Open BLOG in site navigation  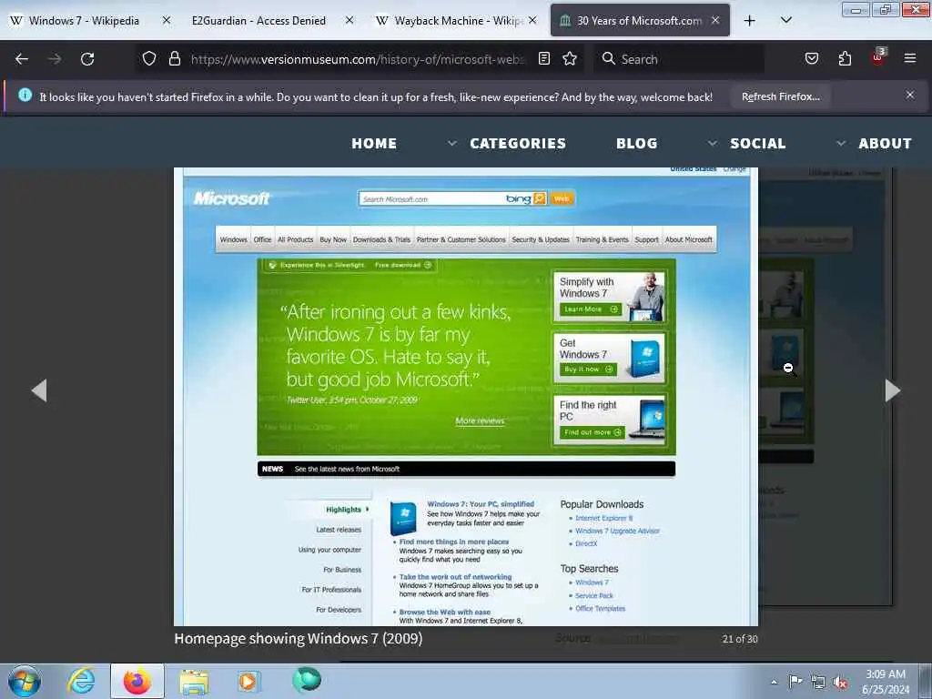click(636, 143)
